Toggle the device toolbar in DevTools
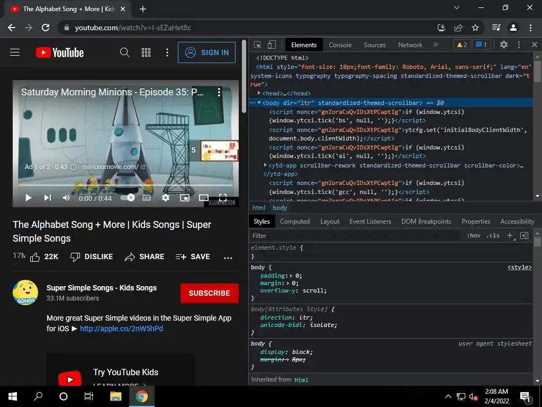Viewport: 542px width, 407px height. pyautogui.click(x=272, y=45)
